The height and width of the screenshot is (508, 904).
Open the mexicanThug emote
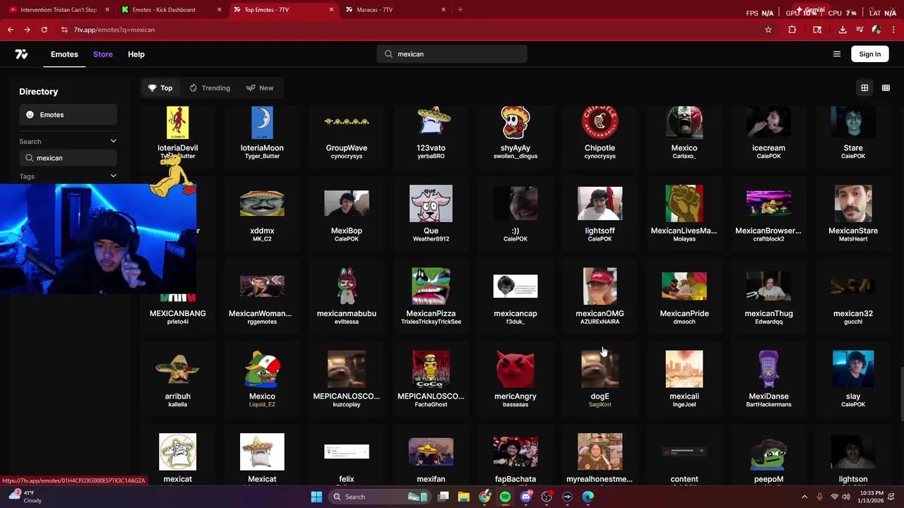point(768,297)
